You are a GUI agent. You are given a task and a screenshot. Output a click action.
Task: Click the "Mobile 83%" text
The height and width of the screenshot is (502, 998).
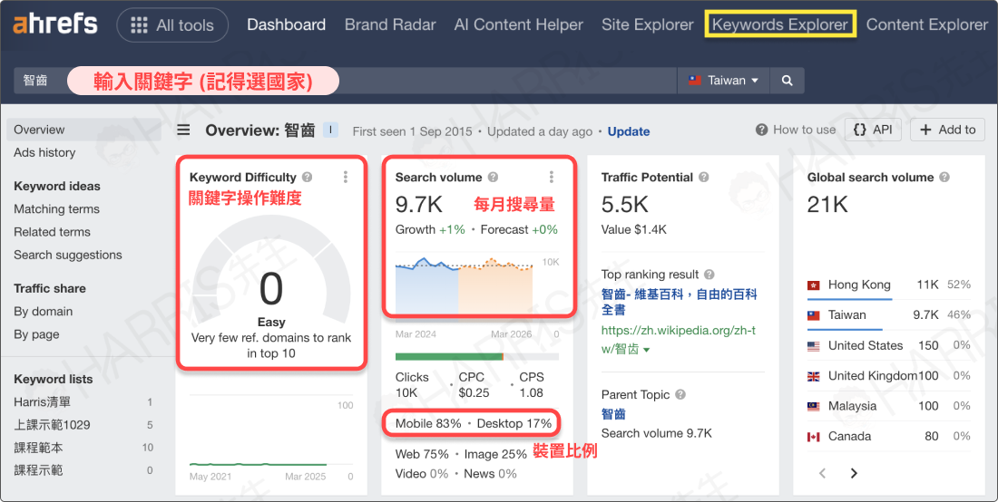(428, 424)
